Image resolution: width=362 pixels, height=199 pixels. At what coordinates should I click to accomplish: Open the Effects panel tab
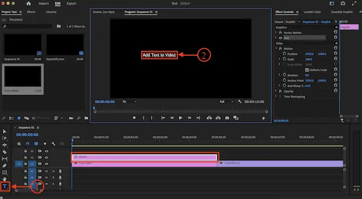(31, 12)
